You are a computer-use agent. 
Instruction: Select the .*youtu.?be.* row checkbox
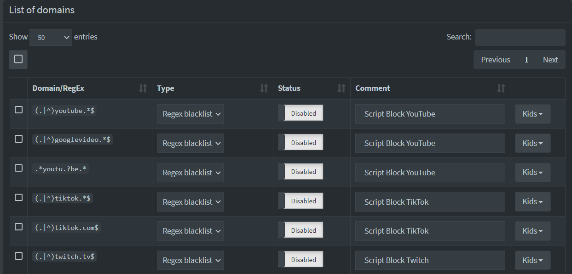click(x=18, y=168)
